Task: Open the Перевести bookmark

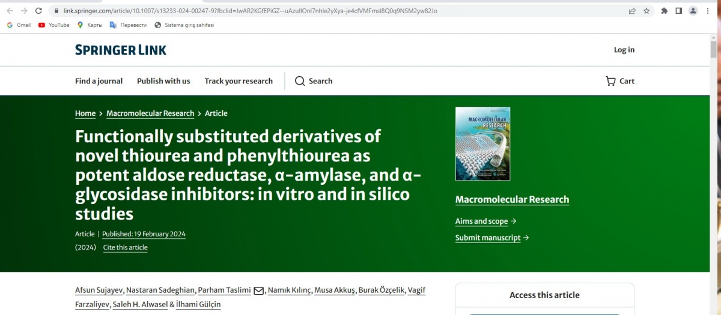Action: pos(128,25)
